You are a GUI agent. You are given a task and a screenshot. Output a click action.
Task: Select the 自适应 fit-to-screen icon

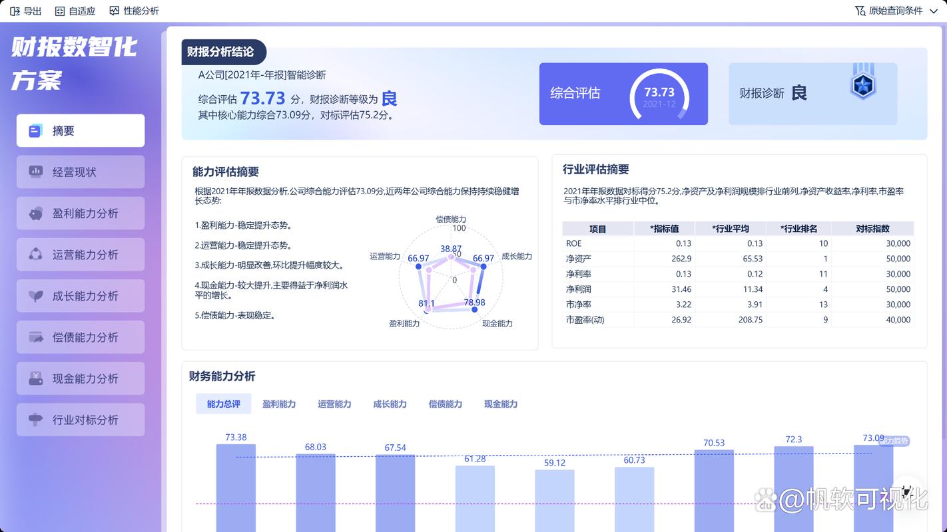click(x=60, y=11)
